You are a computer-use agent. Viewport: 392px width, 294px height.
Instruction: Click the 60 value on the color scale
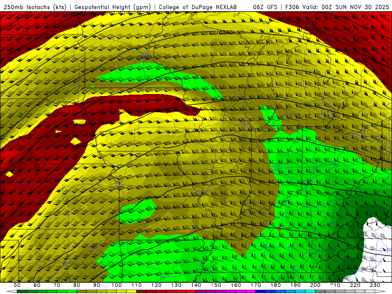[37, 285]
